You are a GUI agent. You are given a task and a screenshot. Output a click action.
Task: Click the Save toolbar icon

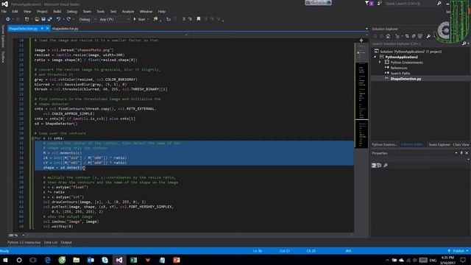tap(43, 19)
